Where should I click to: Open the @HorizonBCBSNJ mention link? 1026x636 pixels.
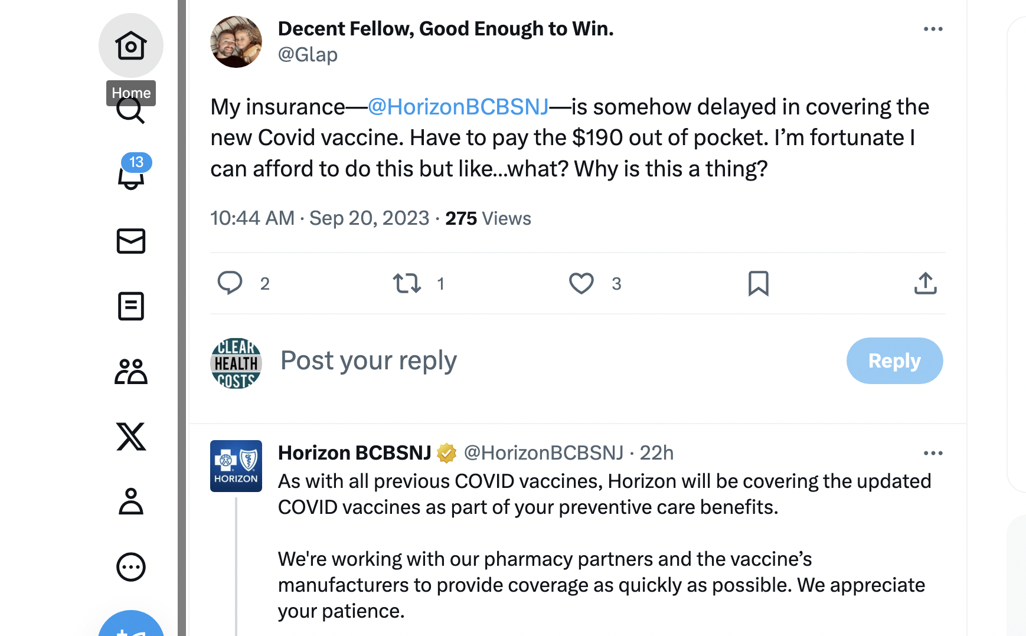coord(458,107)
